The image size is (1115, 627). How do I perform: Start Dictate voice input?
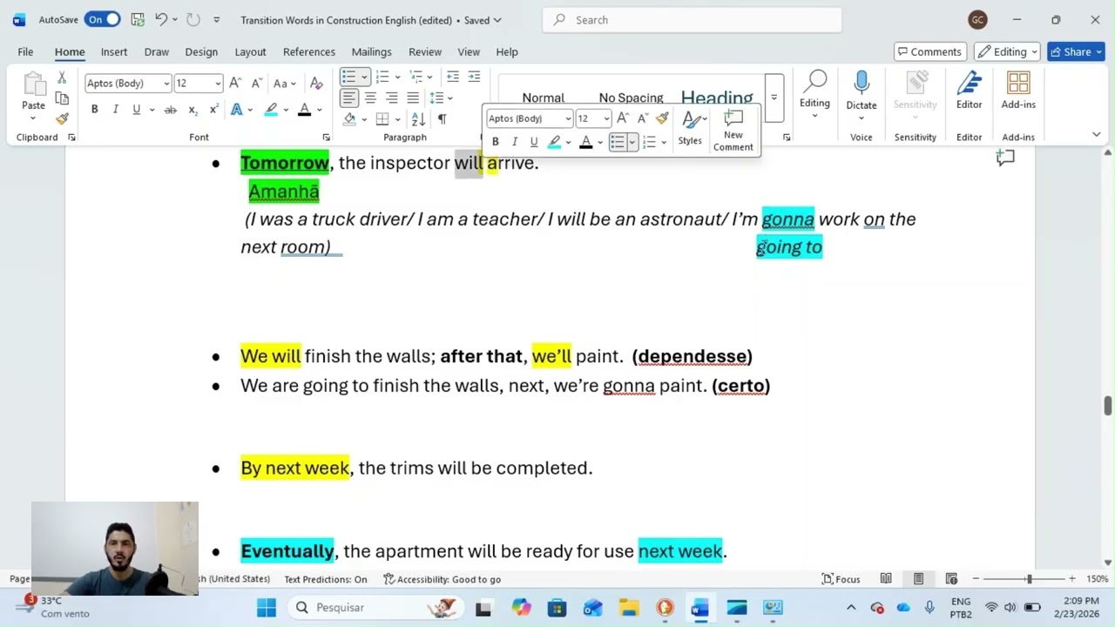862,91
